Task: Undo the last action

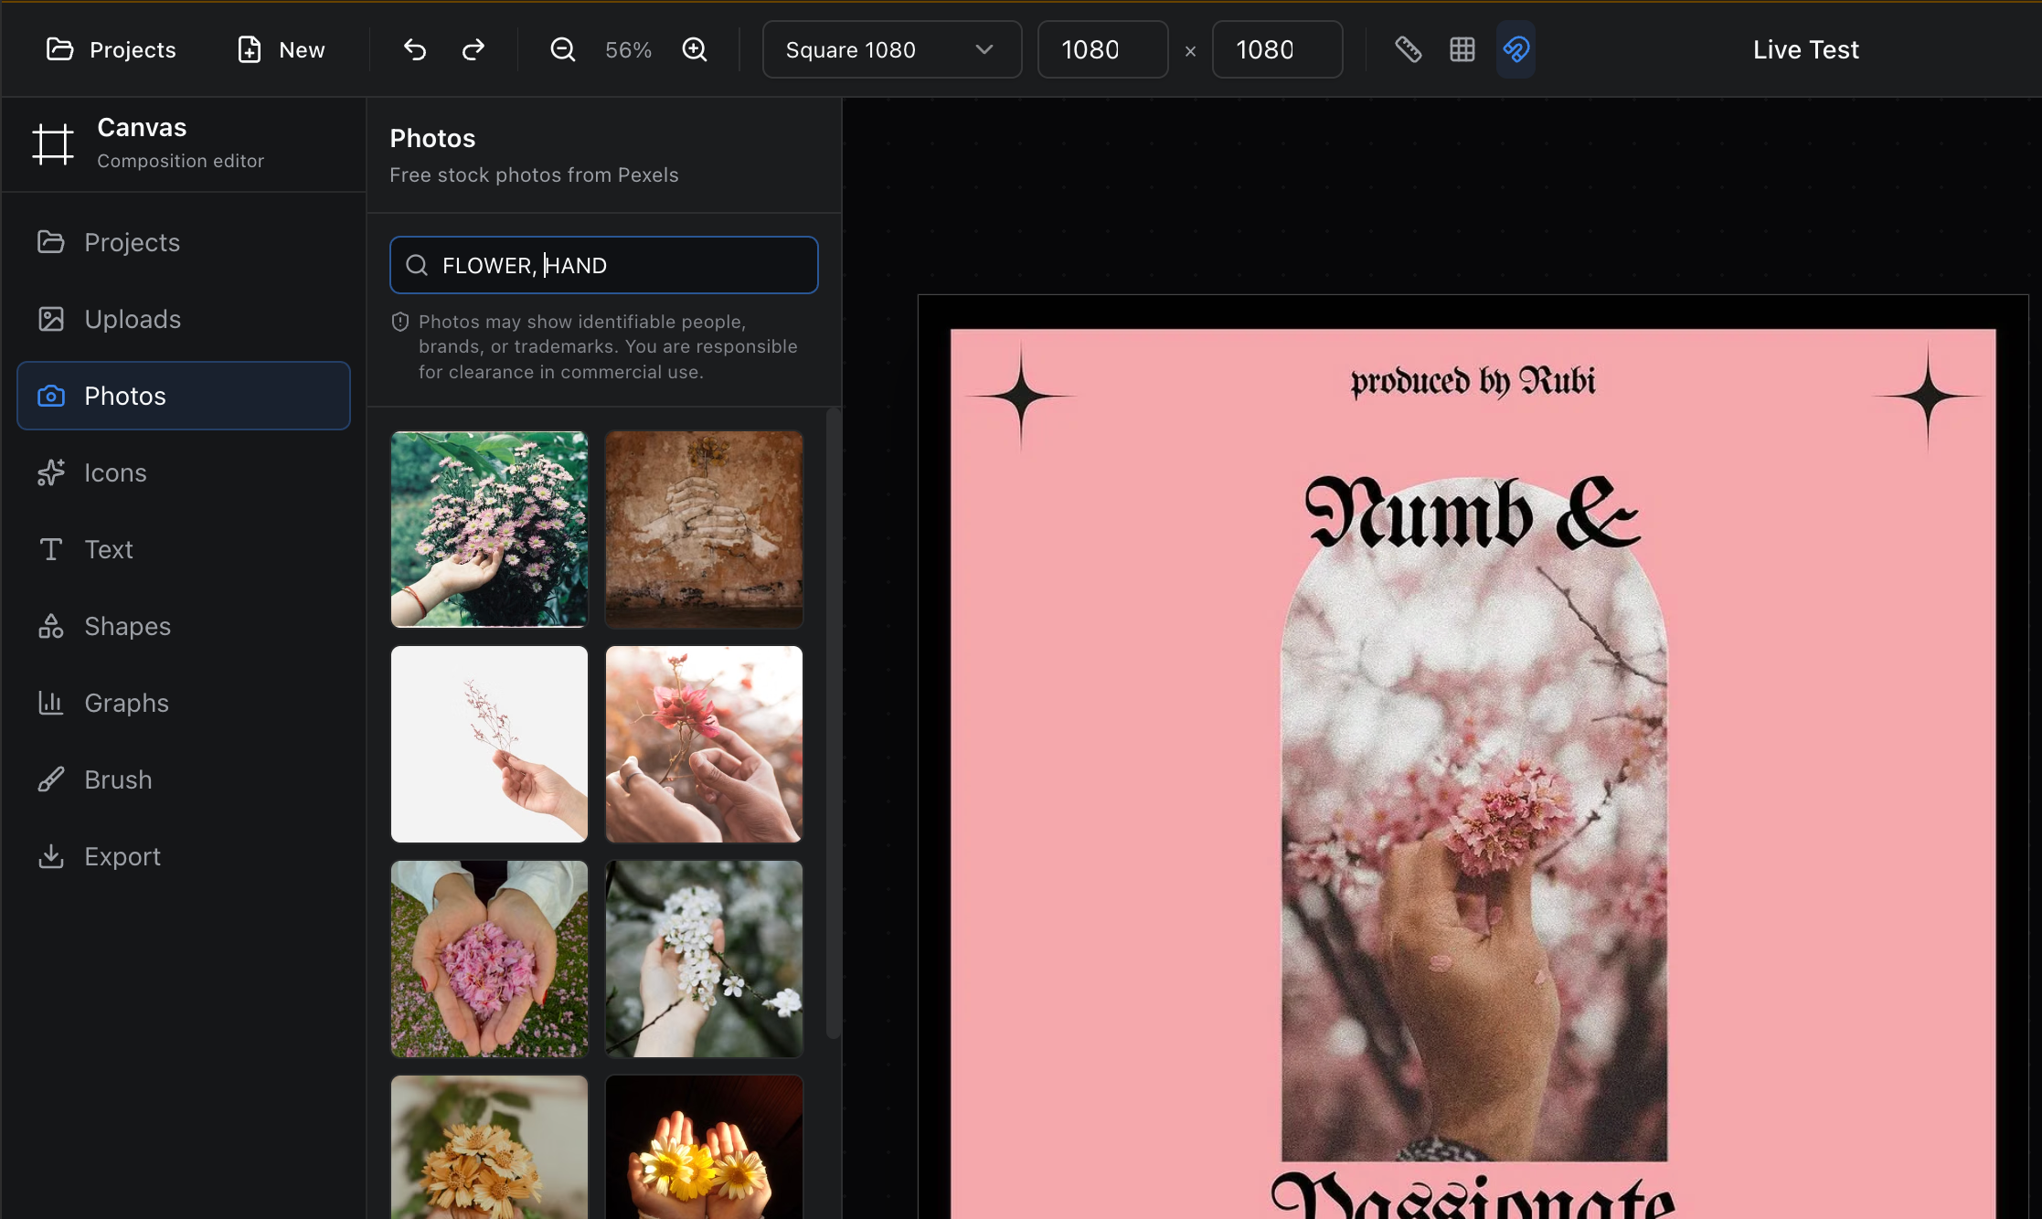Action: 415,49
